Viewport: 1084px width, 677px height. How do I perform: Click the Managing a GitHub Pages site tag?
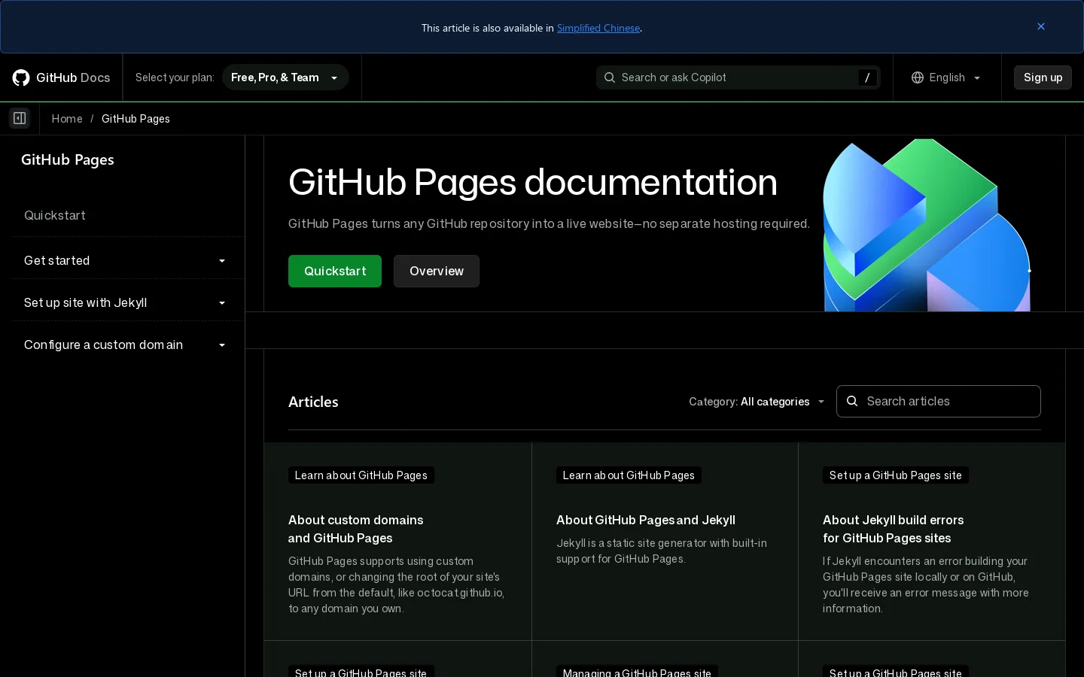click(637, 672)
